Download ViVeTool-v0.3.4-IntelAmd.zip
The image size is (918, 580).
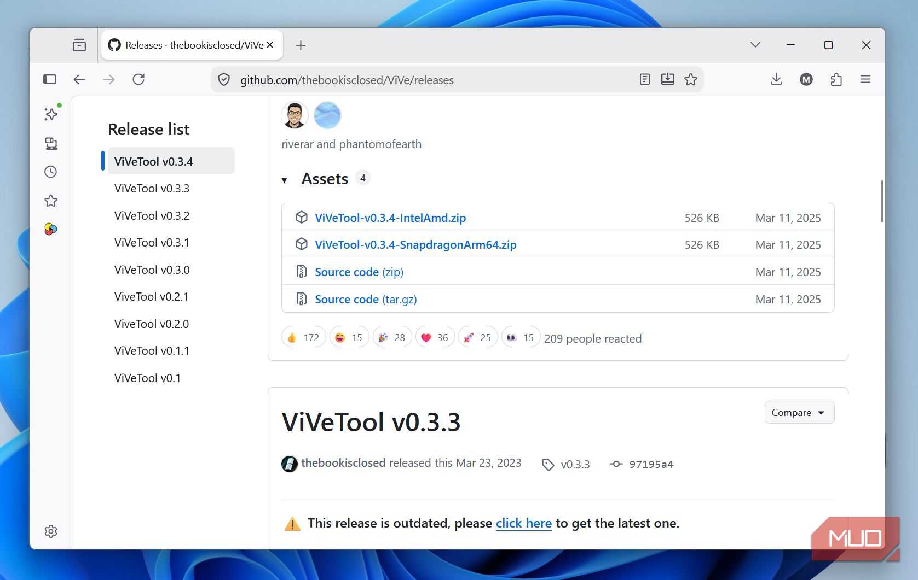pos(390,218)
